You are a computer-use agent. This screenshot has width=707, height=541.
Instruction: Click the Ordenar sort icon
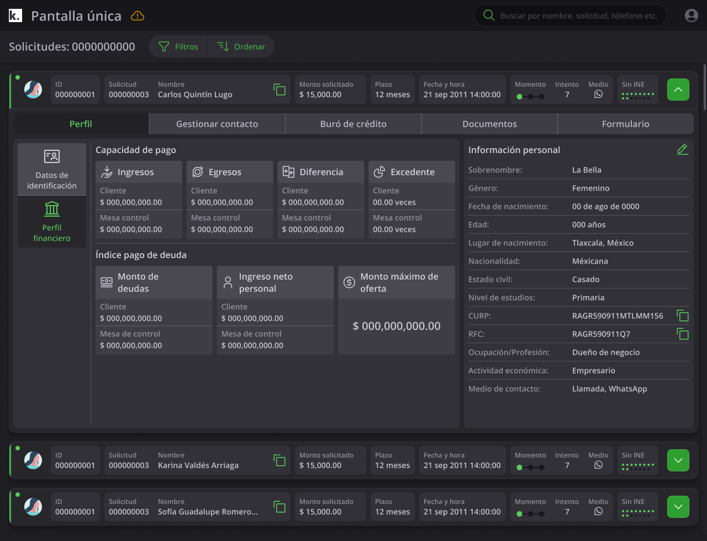223,46
